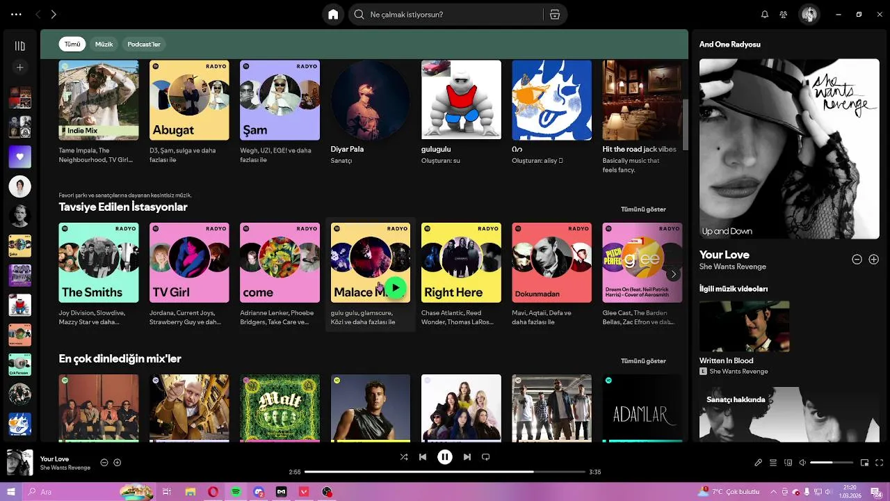Enter full screen player icon
The image size is (890, 501).
tap(880, 463)
